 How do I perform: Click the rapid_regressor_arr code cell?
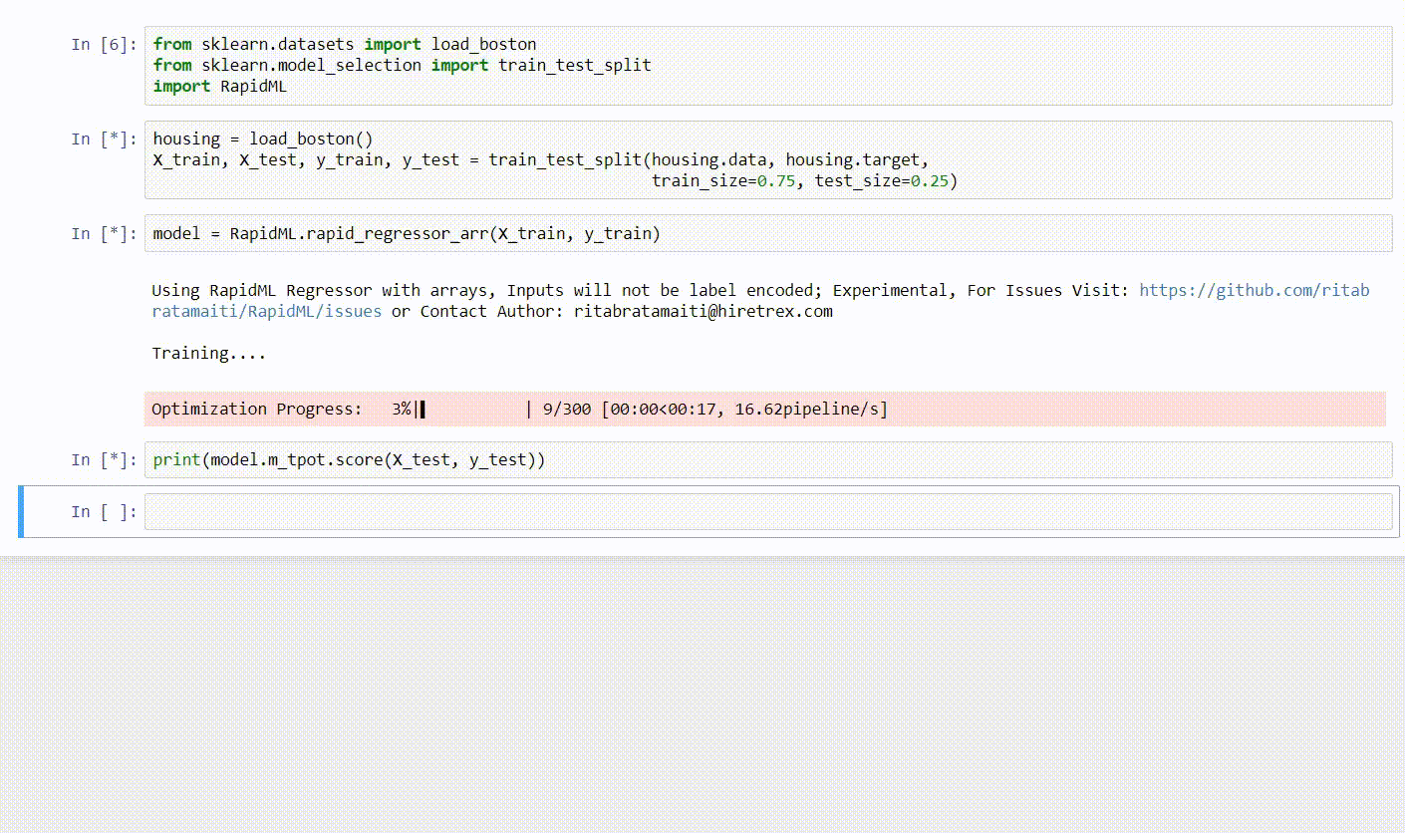[x=768, y=234]
